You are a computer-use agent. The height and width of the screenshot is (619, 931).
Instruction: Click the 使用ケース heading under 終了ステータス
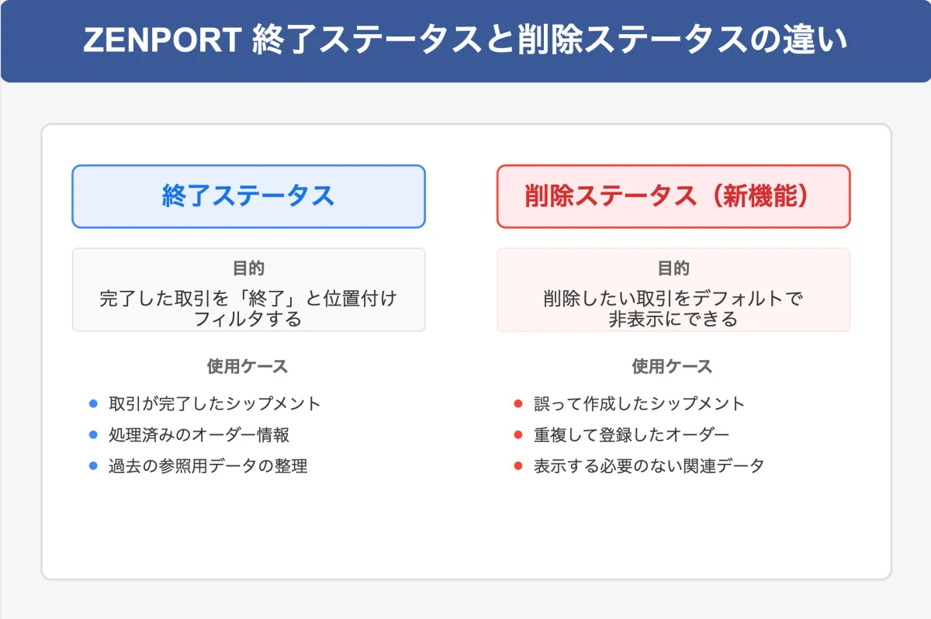pyautogui.click(x=247, y=366)
